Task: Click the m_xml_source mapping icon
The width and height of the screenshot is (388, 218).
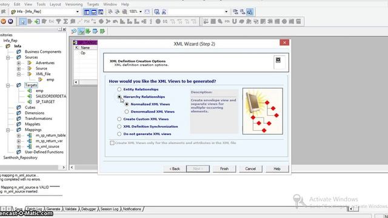Action: click(x=30, y=147)
